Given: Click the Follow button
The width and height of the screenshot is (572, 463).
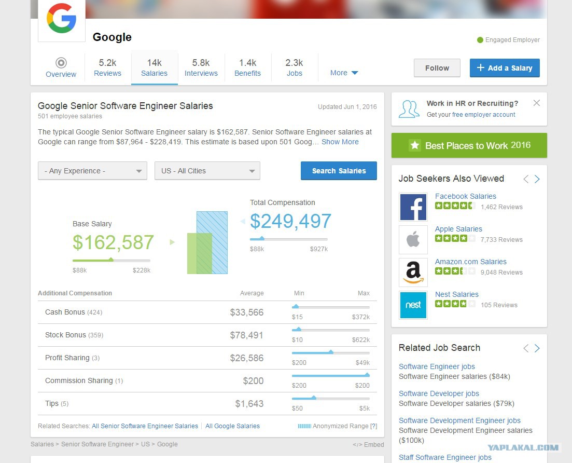Looking at the screenshot, I should coord(437,68).
